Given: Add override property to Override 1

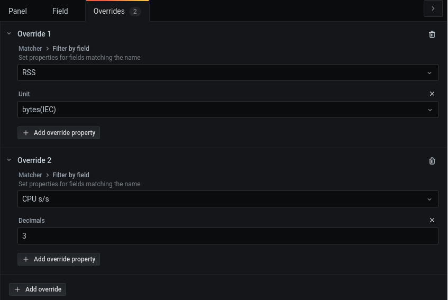Looking at the screenshot, I should click(59, 133).
